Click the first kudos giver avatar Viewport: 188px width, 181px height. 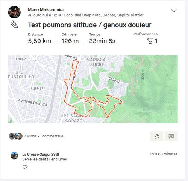tap(12, 136)
